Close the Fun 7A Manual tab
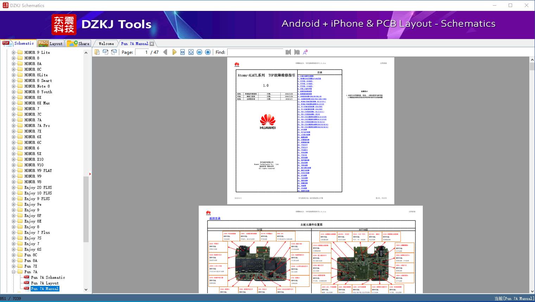This screenshot has width=535, height=302. coord(152,44)
